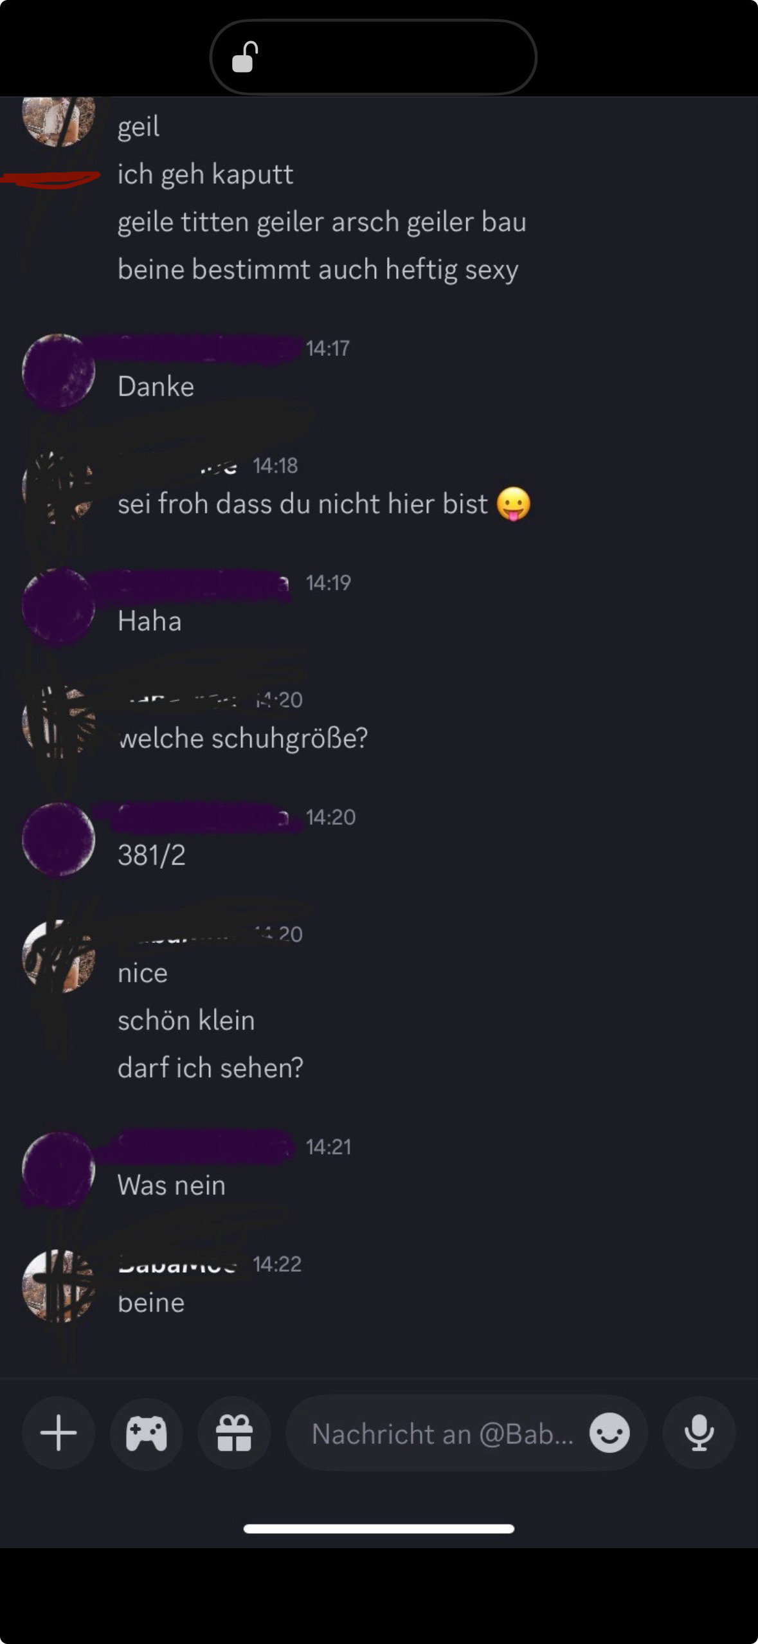Image resolution: width=758 pixels, height=1644 pixels.
Task: Open the gift icon in message bar
Action: click(x=234, y=1433)
